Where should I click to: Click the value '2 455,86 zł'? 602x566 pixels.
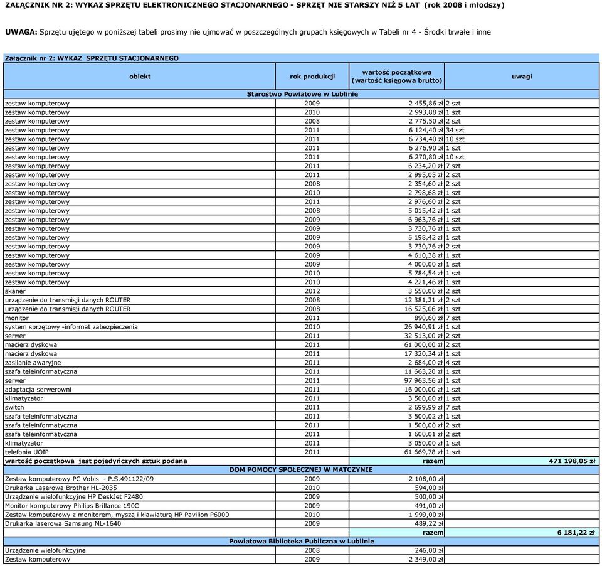click(x=426, y=104)
